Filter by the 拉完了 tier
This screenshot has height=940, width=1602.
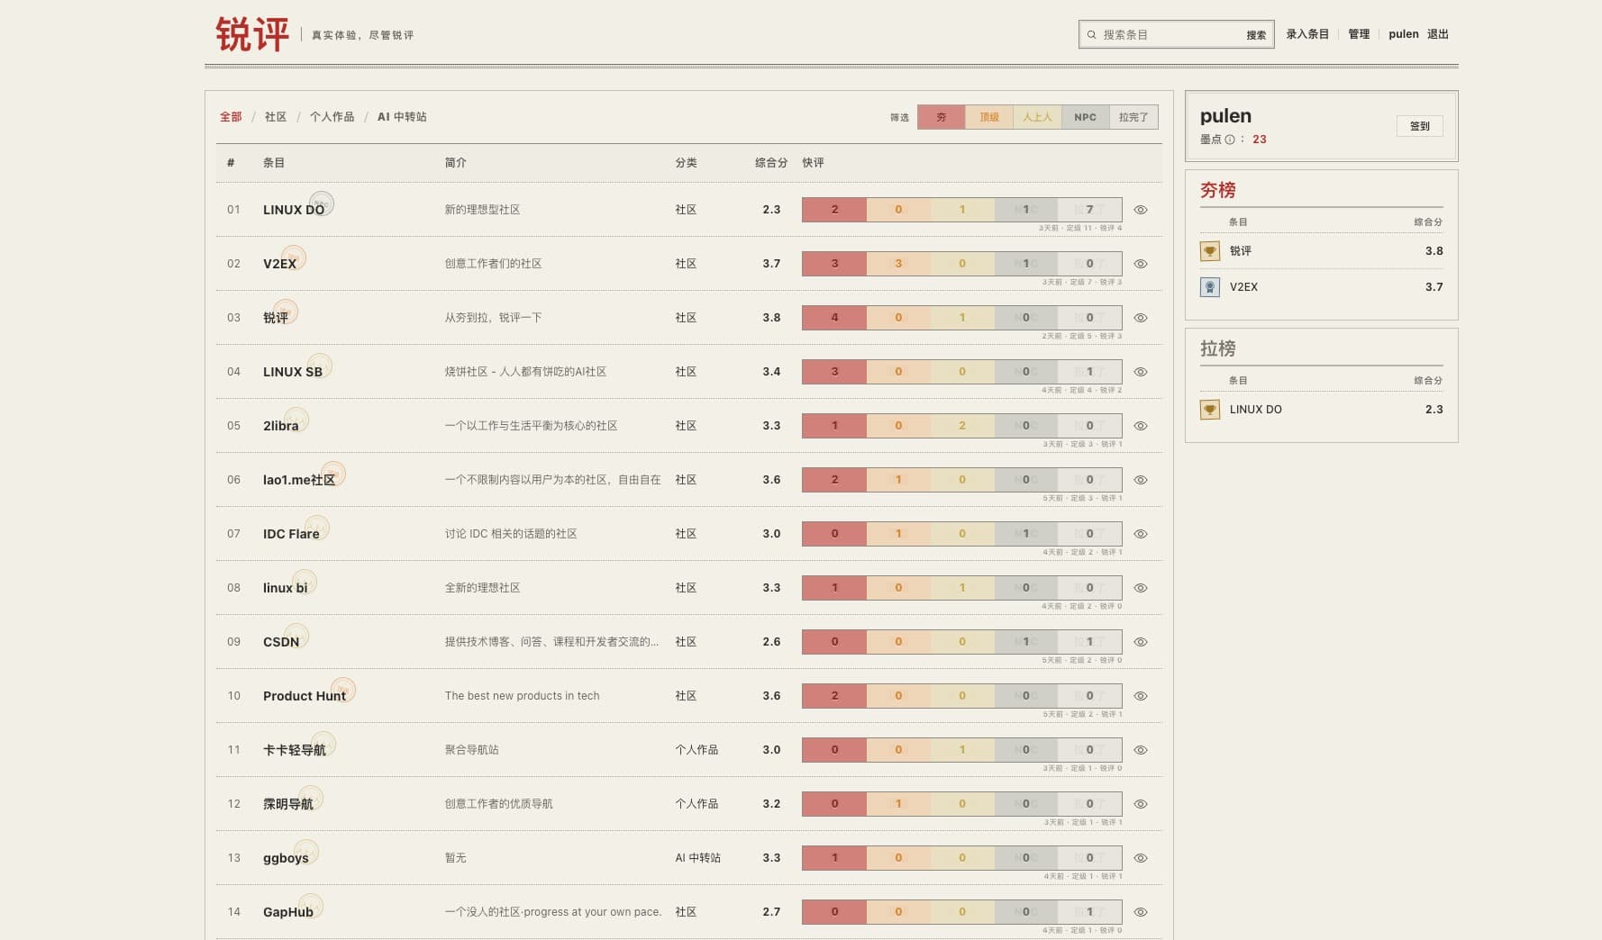pos(1133,117)
